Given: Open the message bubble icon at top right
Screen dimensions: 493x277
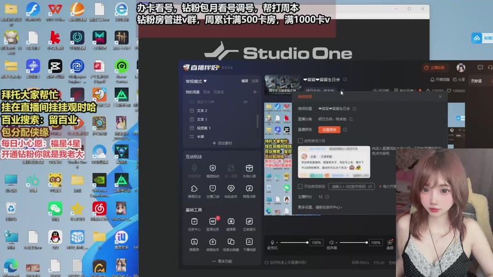Looking at the screenshot, I should [x=480, y=68].
